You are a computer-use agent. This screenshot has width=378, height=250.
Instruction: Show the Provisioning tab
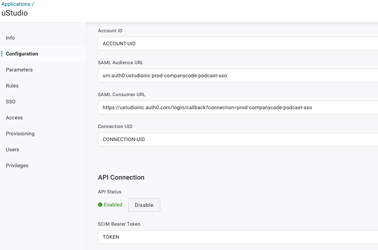(x=20, y=134)
